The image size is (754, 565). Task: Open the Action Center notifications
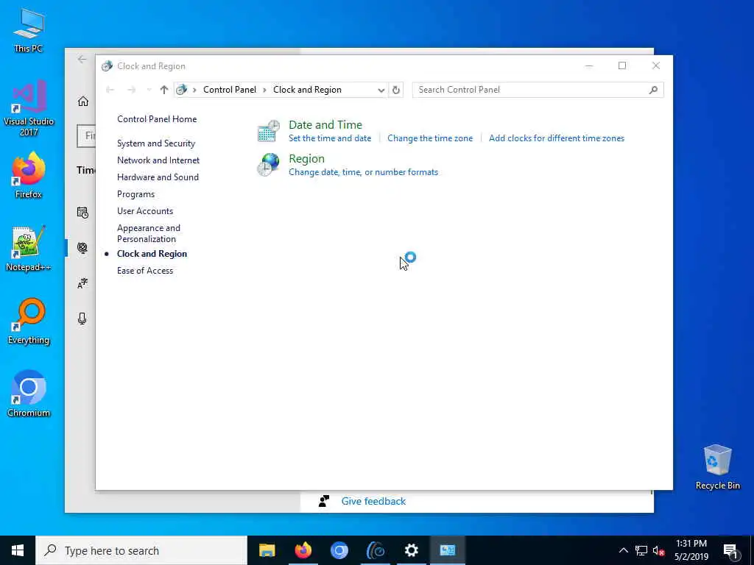730,550
